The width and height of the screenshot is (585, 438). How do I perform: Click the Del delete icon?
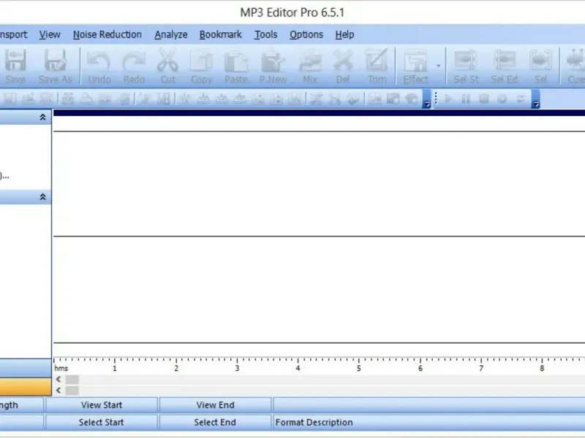click(343, 66)
